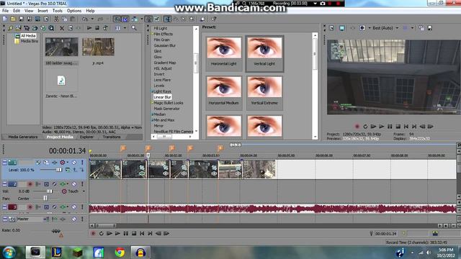
Task: Open automation settings dropdown on audio track 3
Action: (x=68, y=207)
